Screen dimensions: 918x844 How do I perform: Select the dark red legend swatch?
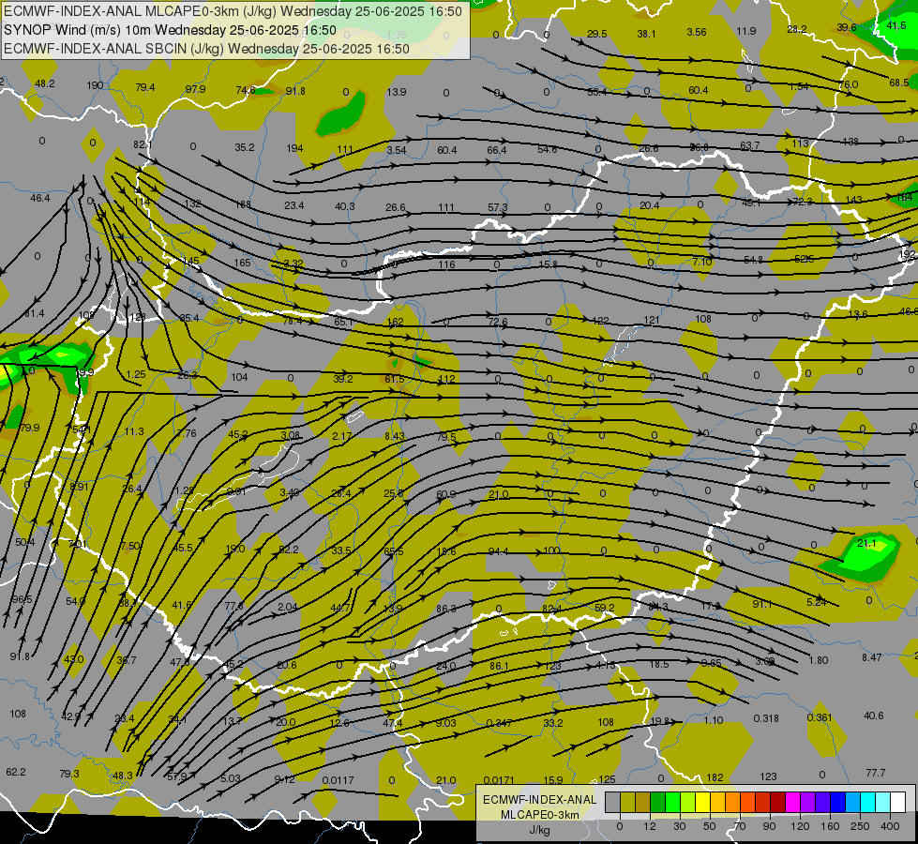tap(777, 803)
